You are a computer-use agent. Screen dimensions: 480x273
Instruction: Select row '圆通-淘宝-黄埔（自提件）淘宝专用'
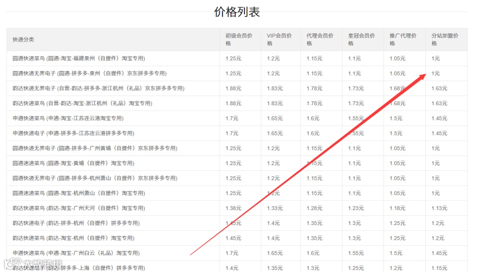click(x=237, y=163)
